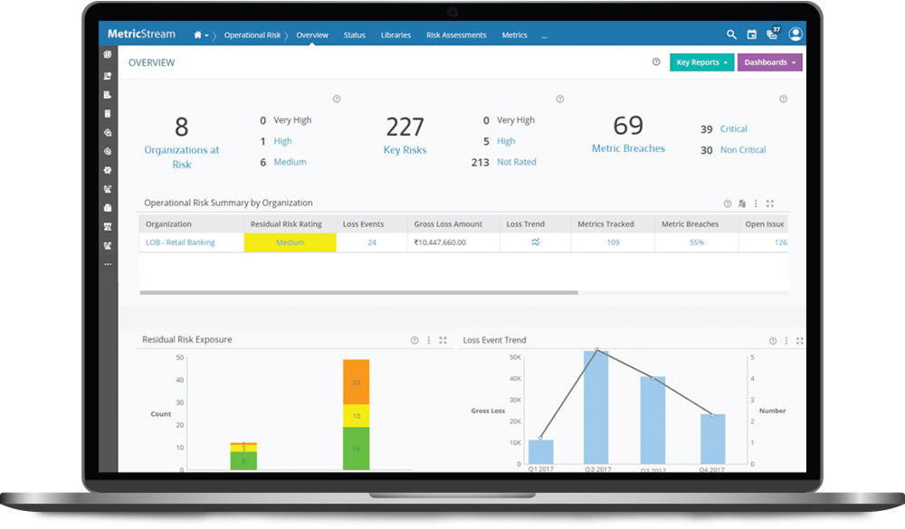Go to Operational Risk in the breadcrumb
This screenshot has height=529, width=905.
pyautogui.click(x=252, y=35)
